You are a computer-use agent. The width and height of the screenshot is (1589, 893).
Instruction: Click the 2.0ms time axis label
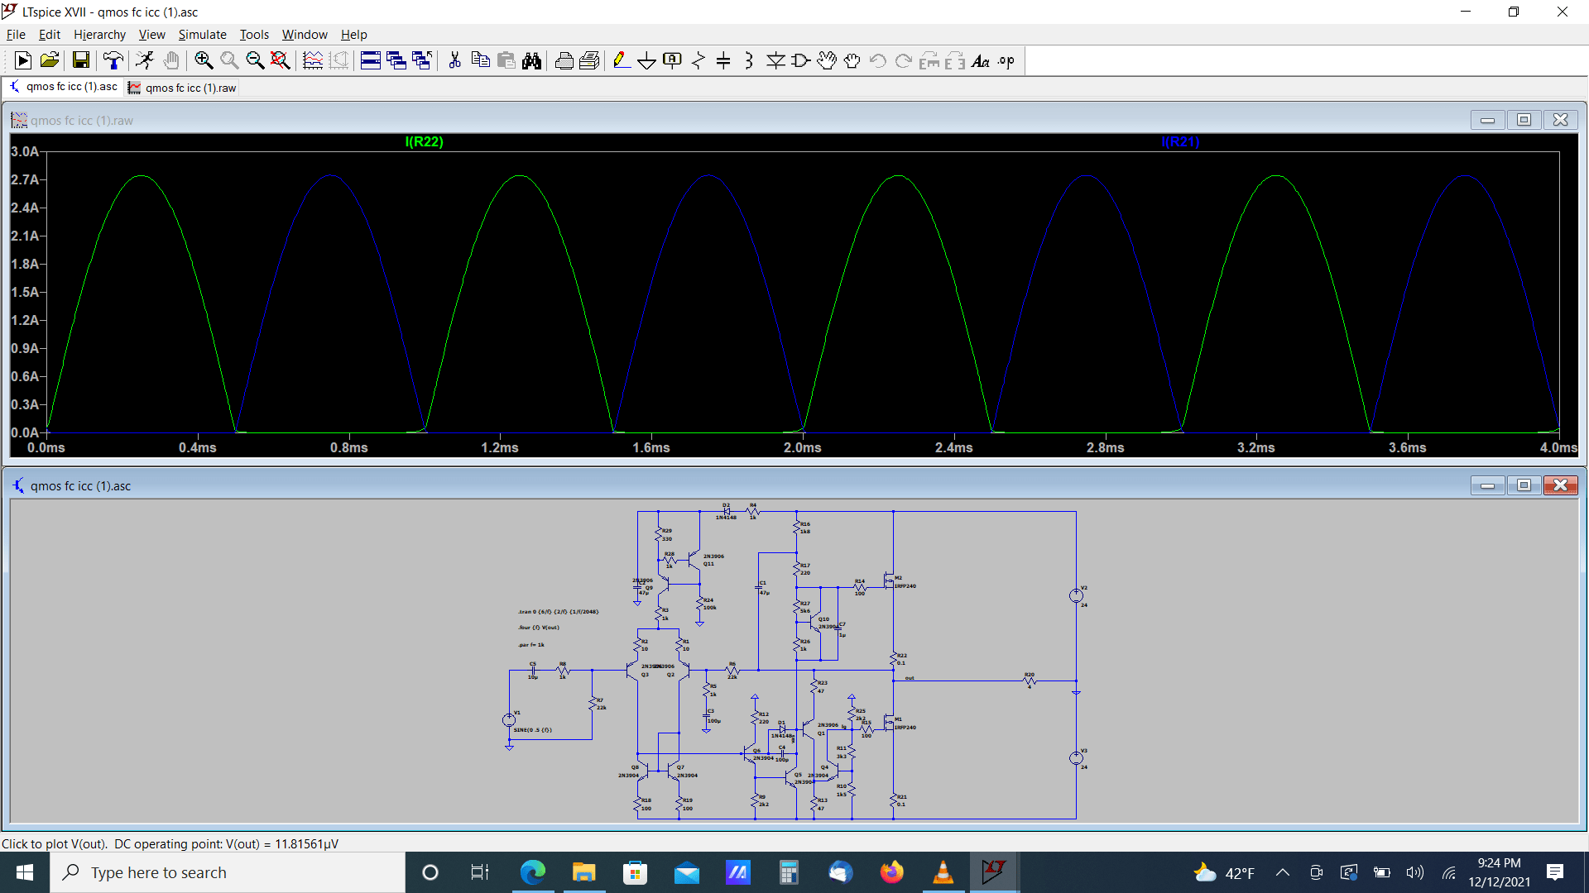802,447
